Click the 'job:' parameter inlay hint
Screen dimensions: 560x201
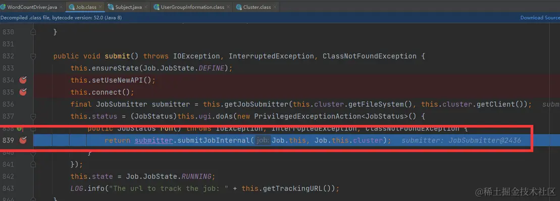[263, 141]
